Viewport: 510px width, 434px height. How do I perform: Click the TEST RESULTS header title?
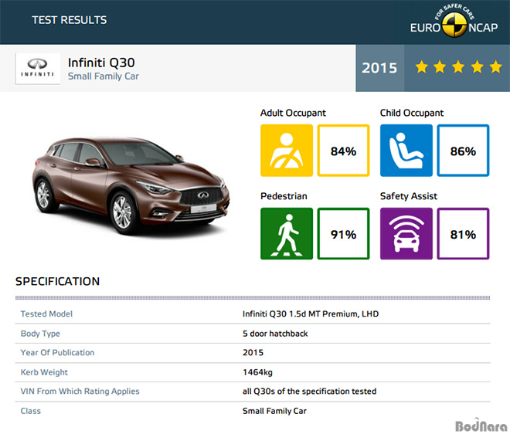click(x=70, y=20)
